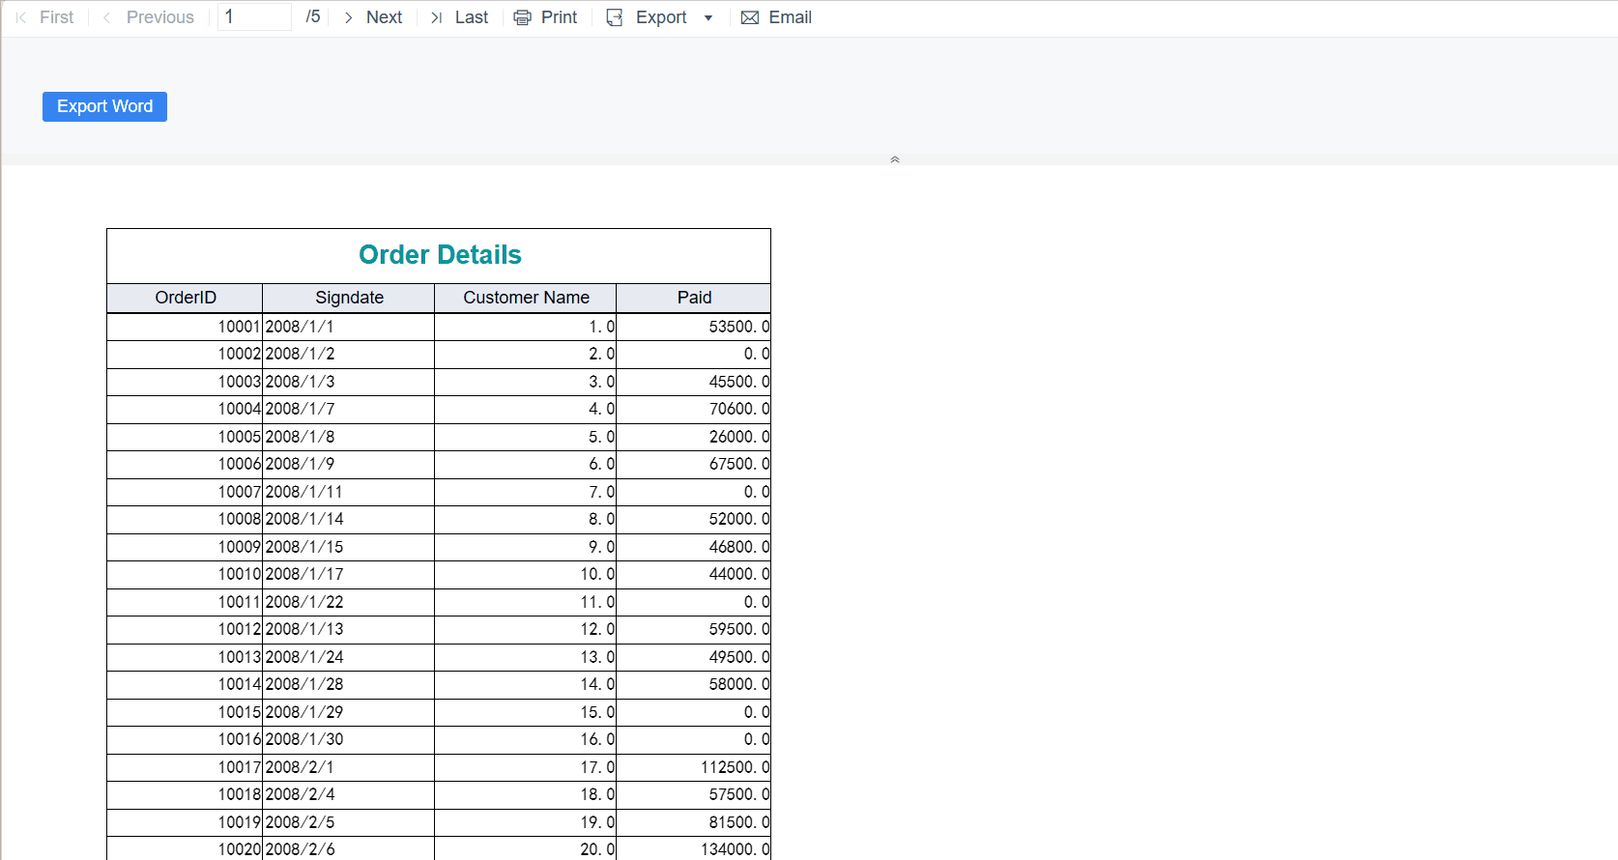Click the Export document icon
1618x860 pixels.
tap(615, 17)
